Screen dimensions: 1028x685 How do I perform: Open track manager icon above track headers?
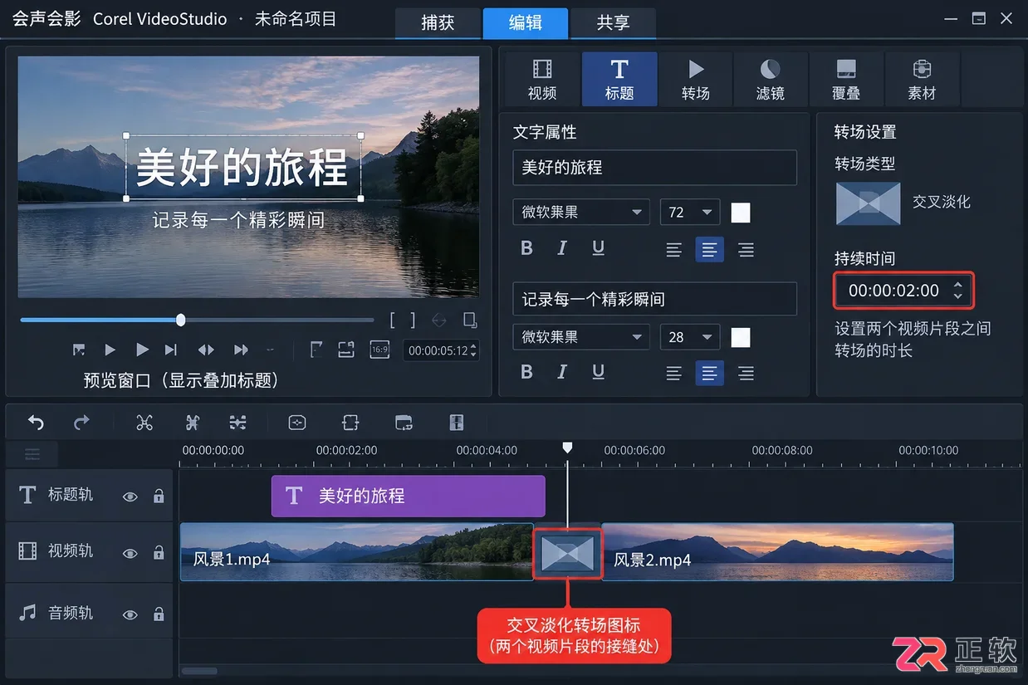click(x=32, y=454)
